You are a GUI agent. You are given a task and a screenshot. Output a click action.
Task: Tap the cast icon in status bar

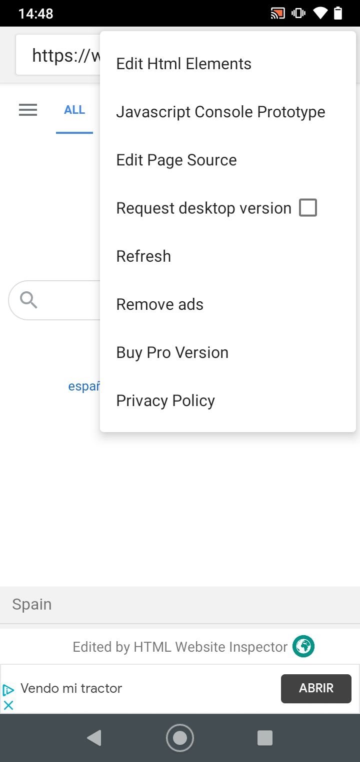click(277, 13)
